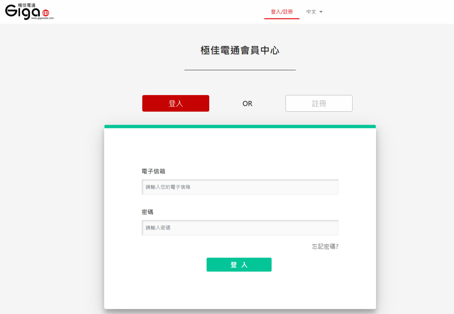Click the OR text between buttons
The height and width of the screenshot is (314, 454).
[247, 103]
